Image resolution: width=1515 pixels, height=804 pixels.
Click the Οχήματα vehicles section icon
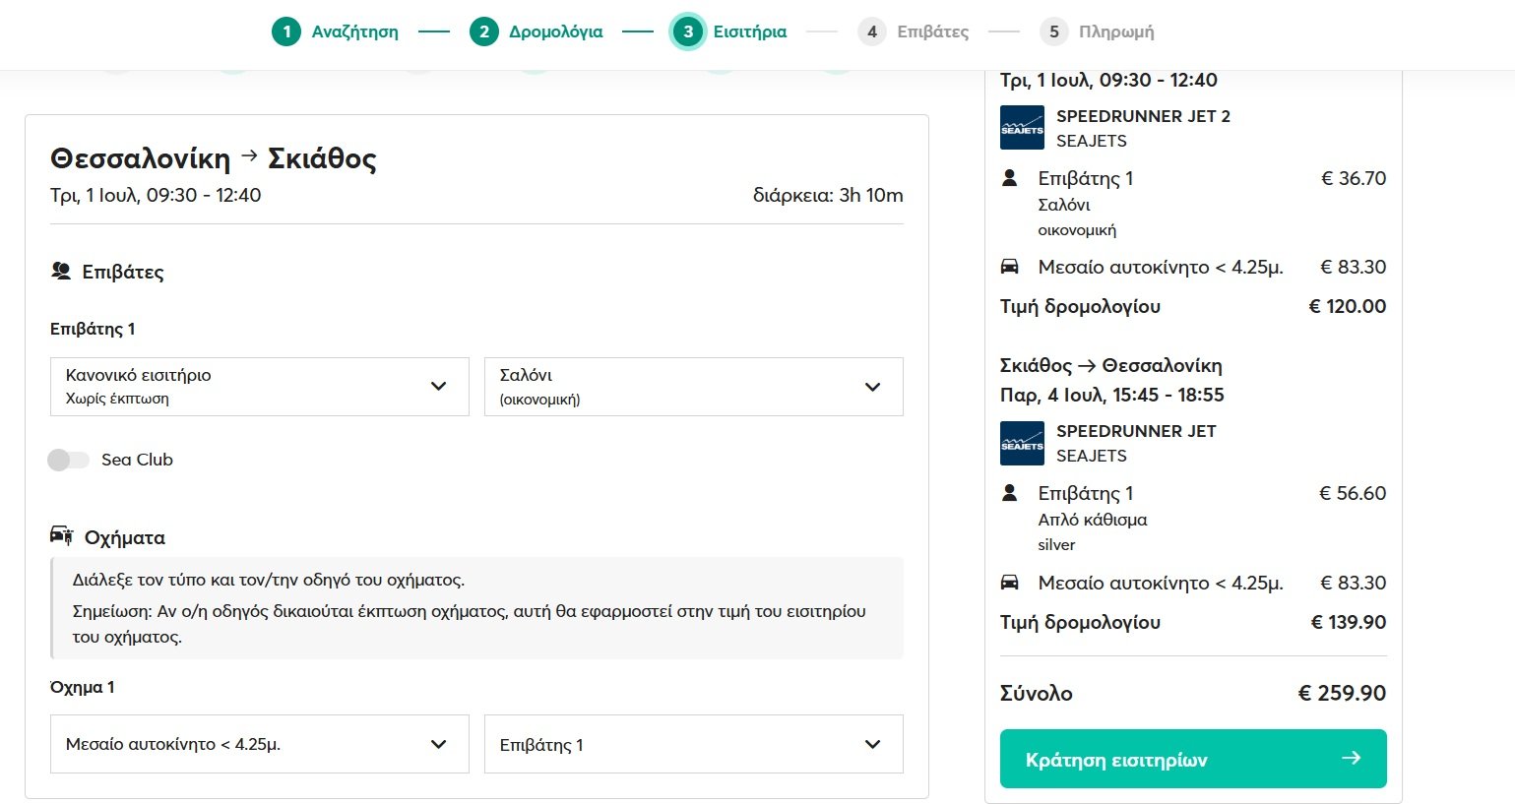pyautogui.click(x=61, y=536)
